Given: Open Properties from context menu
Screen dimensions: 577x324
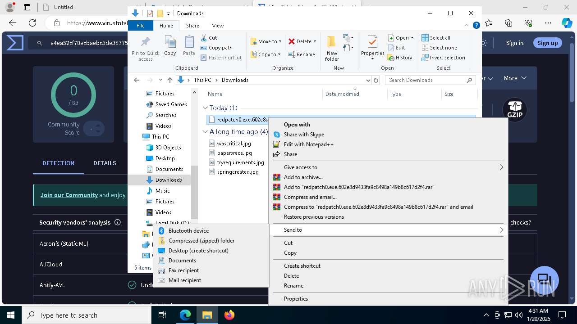Looking at the screenshot, I should (x=388, y=299).
